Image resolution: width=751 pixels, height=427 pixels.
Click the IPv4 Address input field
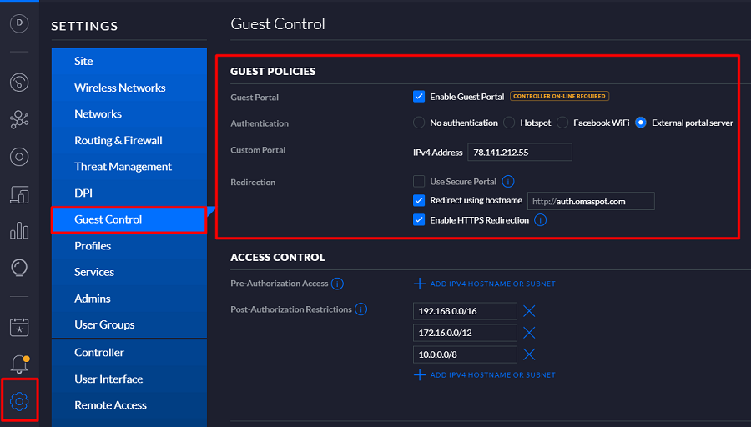520,152
